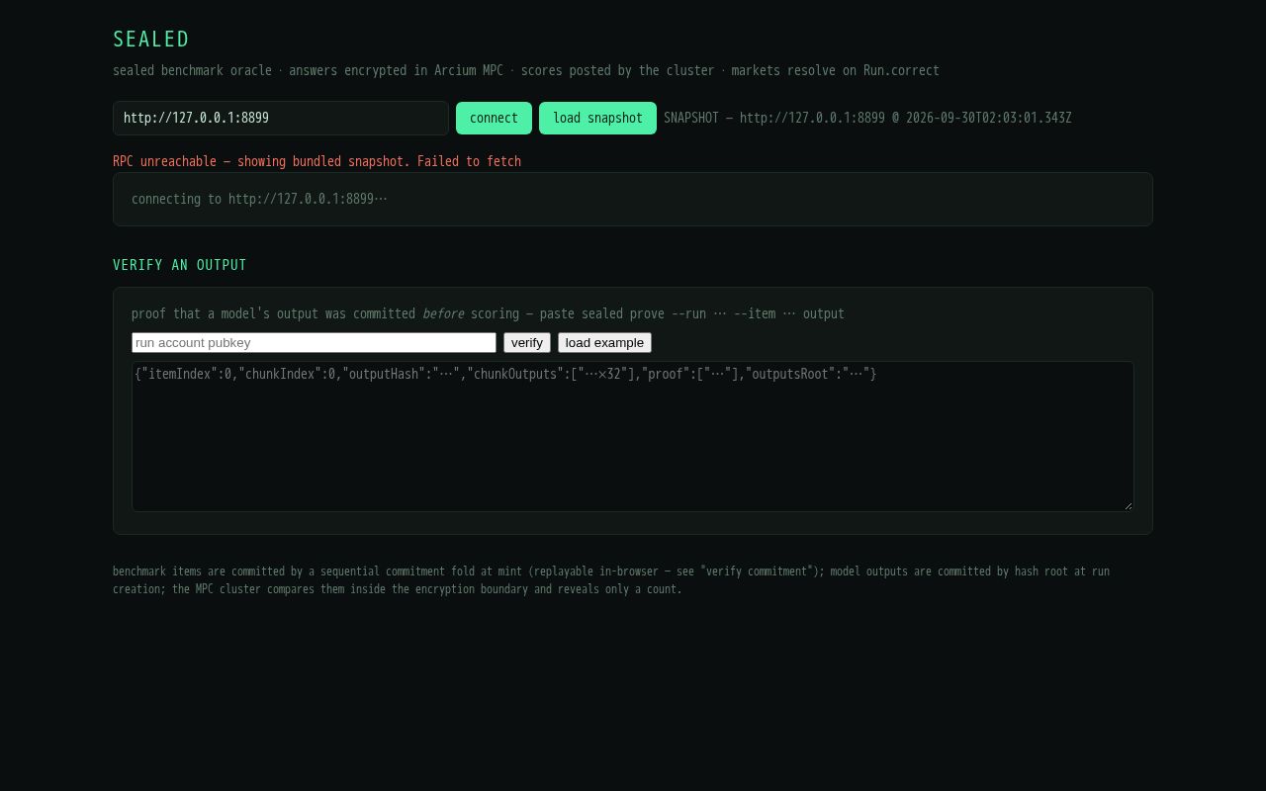Load example proof data
This screenshot has width=1266, height=791.
604,342
